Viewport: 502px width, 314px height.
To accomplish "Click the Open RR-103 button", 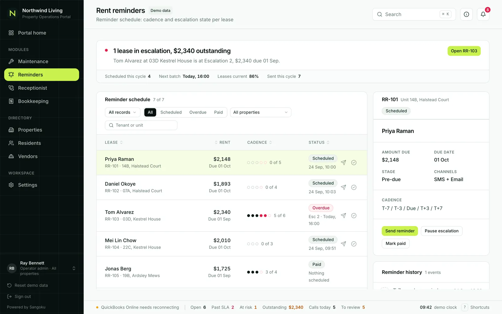I will point(464,51).
